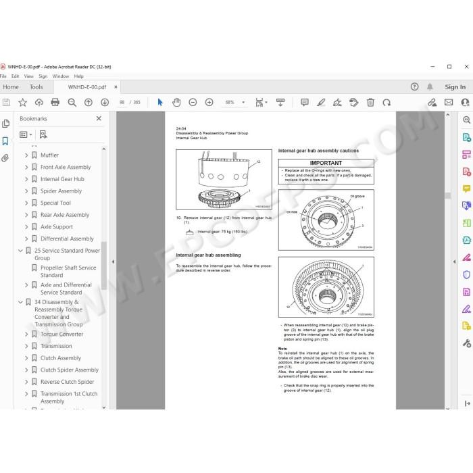Image resolution: width=473 pixels, height=473 pixels.
Task: Open the bookmark options list dropdown
Action: [x=26, y=134]
